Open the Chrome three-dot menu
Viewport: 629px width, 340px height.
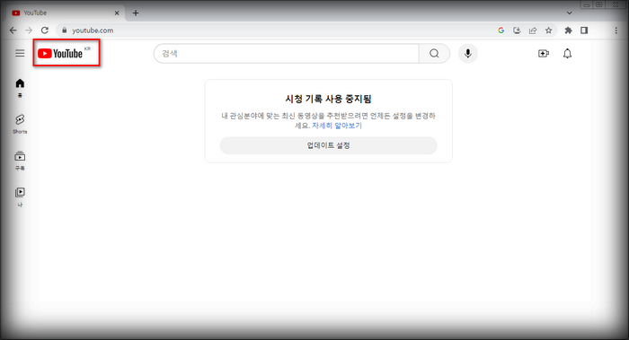[616, 31]
